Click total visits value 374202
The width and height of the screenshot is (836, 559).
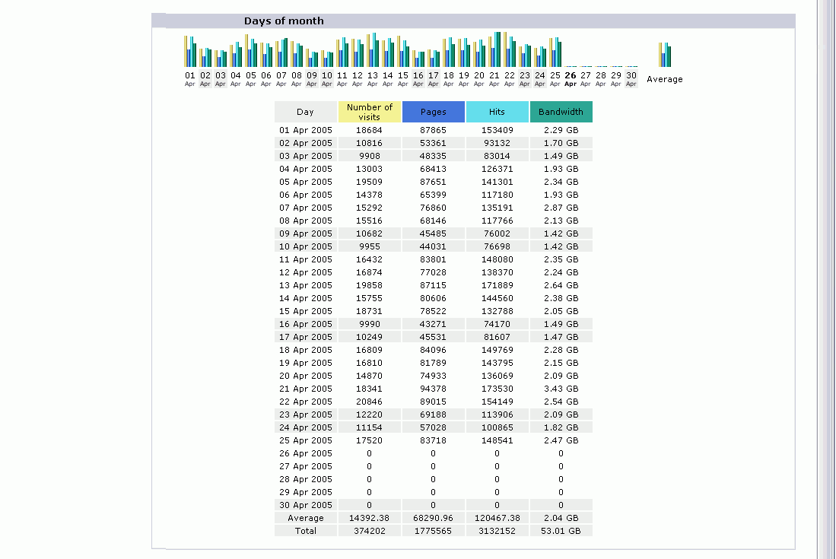pos(369,531)
